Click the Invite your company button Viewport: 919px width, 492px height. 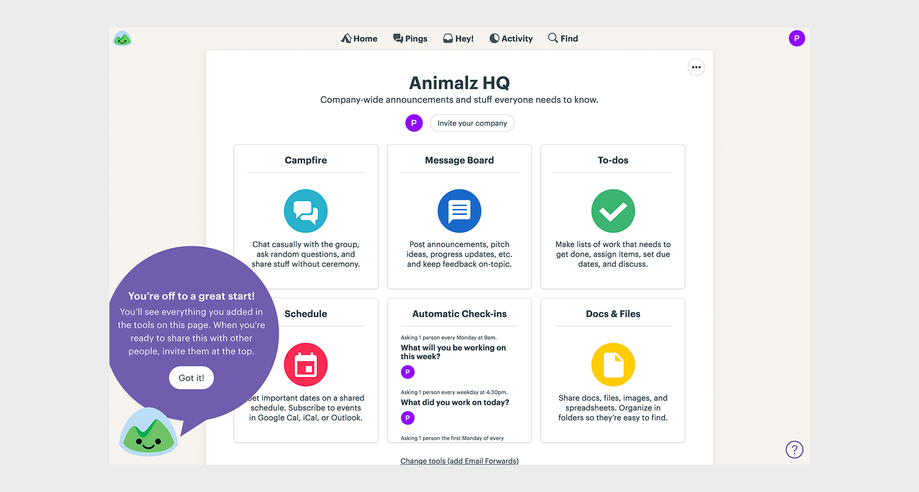(472, 123)
